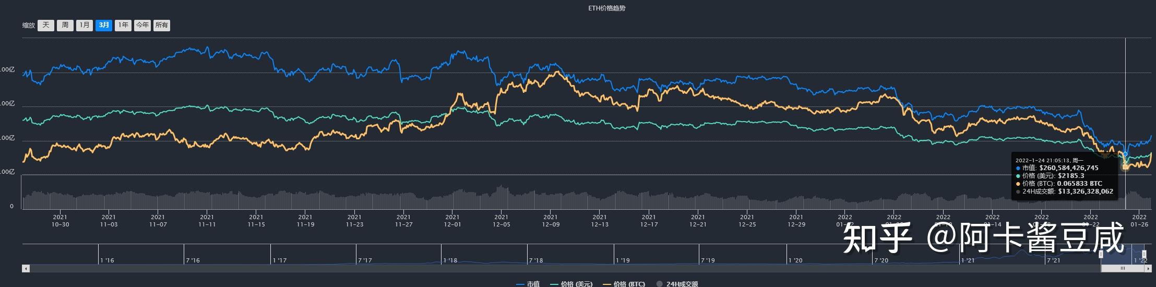The width and height of the screenshot is (1156, 287).
Task: Click the empty navigator scrollbar track
Action: 522,268
